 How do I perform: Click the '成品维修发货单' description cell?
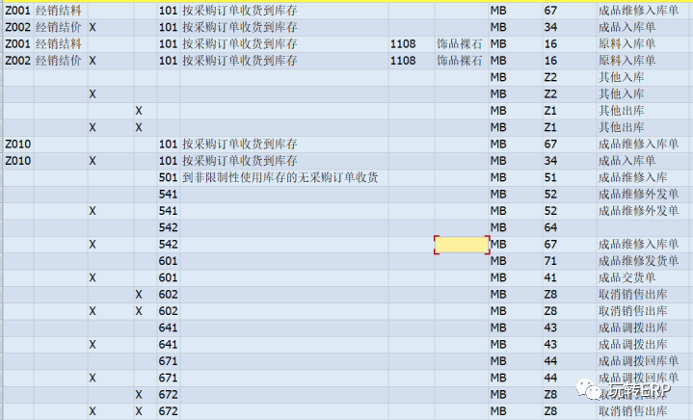[638, 261]
